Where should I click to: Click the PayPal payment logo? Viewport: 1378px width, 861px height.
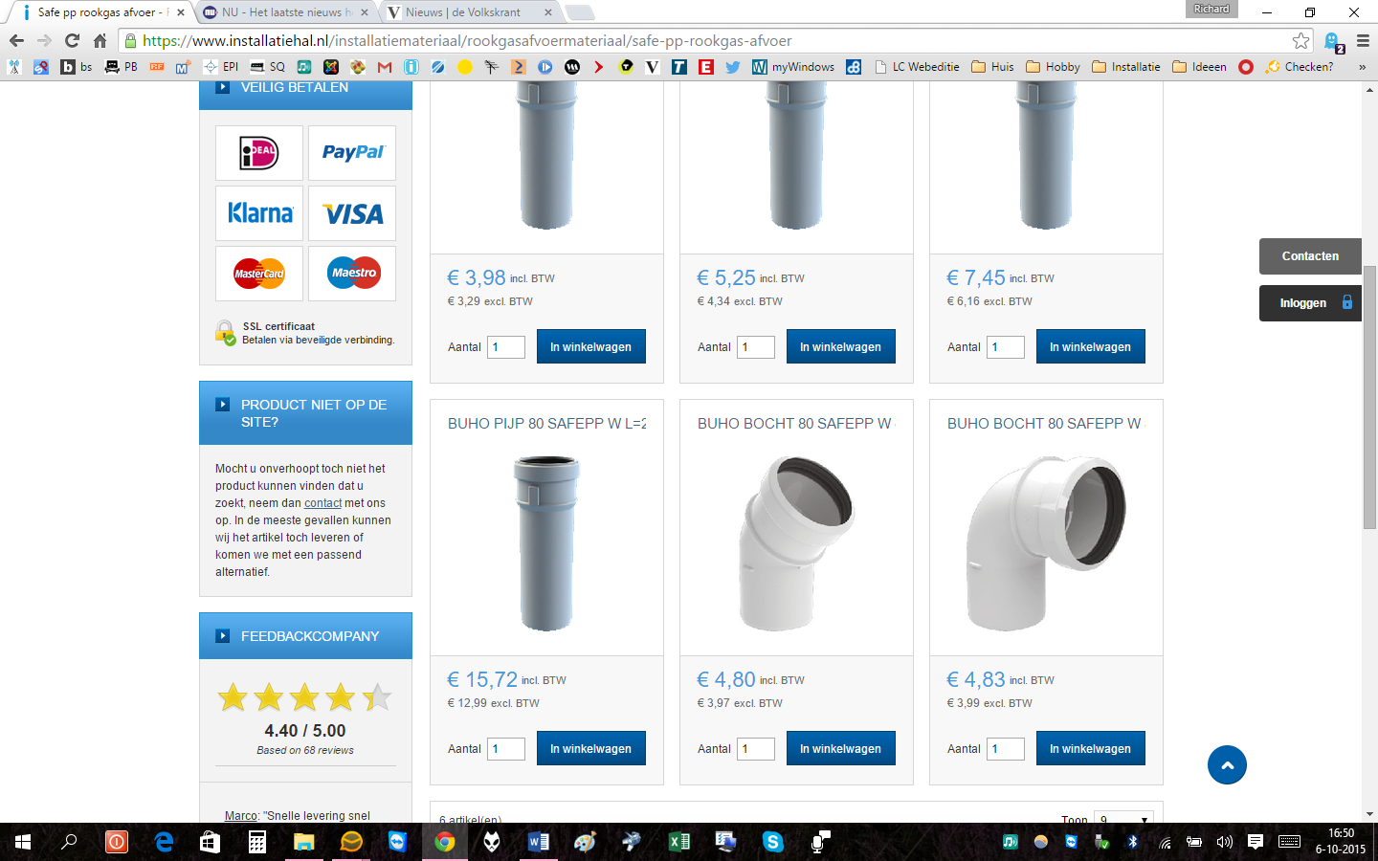click(352, 153)
